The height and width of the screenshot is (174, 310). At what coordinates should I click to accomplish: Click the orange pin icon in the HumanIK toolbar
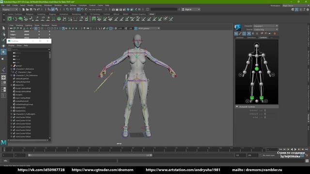point(275,33)
